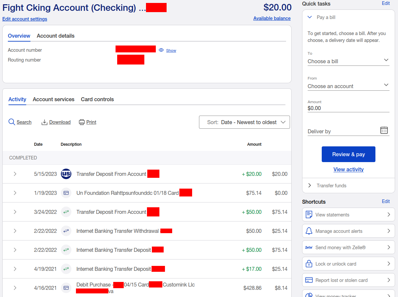Switch to the Card controls tab
Image resolution: width=398 pixels, height=297 pixels.
coord(97,99)
